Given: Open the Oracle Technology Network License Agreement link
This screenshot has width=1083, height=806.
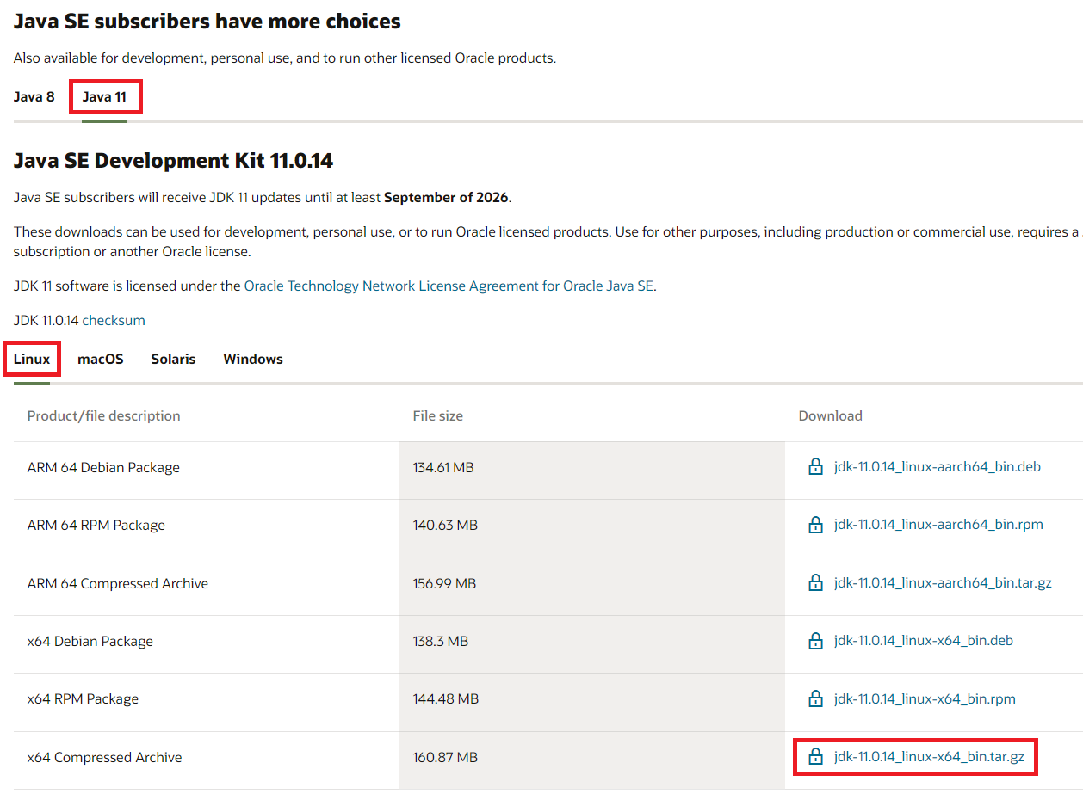Looking at the screenshot, I should (449, 286).
